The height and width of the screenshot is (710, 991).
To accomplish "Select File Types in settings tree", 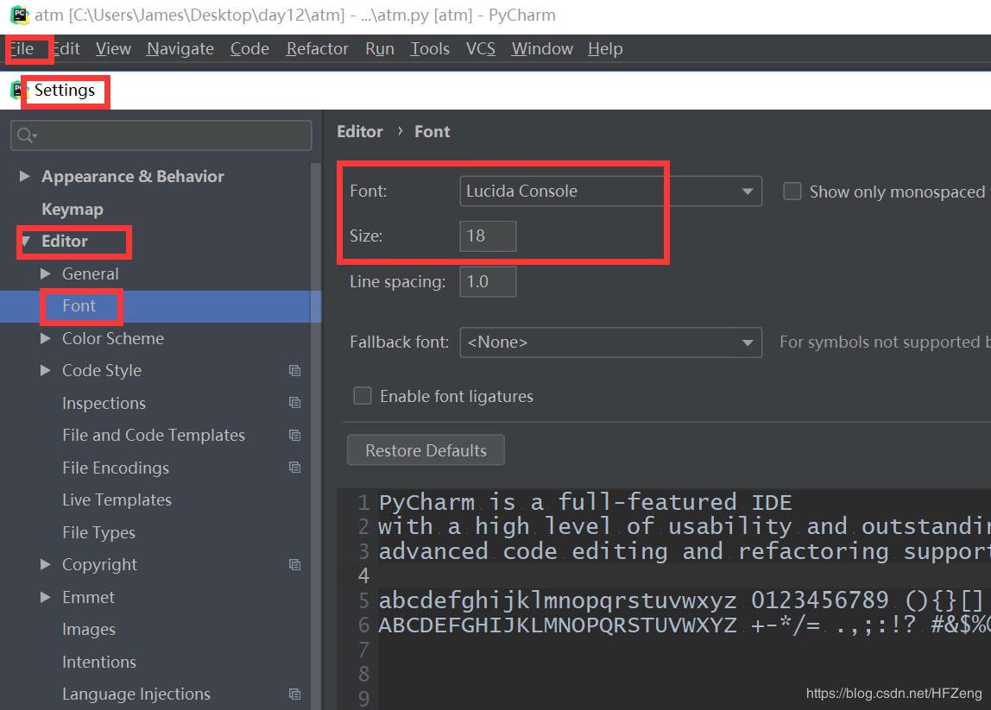I will pyautogui.click(x=98, y=532).
